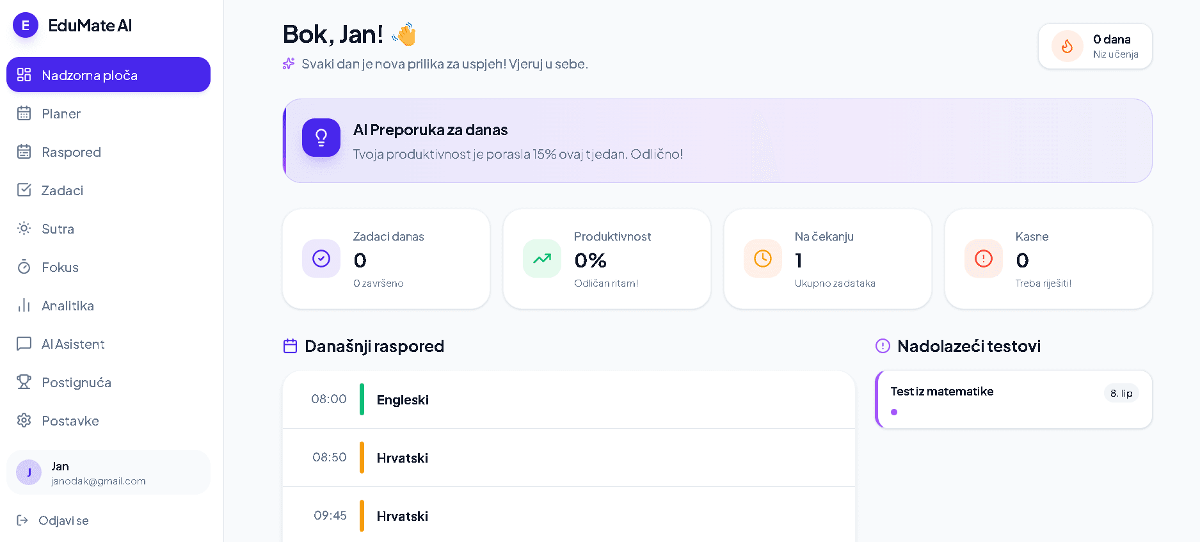Click the 0 završeno label

pos(378,283)
